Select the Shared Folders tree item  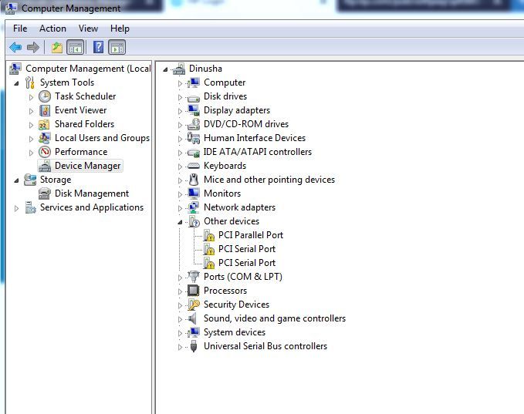click(x=85, y=124)
